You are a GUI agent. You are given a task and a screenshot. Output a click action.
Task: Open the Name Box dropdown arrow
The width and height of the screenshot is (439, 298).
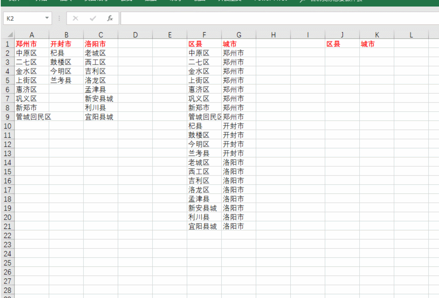pyautogui.click(x=47, y=18)
